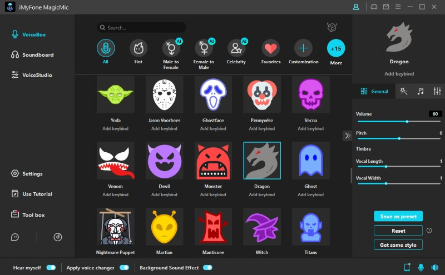Open the user account icon
The height and width of the screenshot is (275, 445).
[x=356, y=7]
